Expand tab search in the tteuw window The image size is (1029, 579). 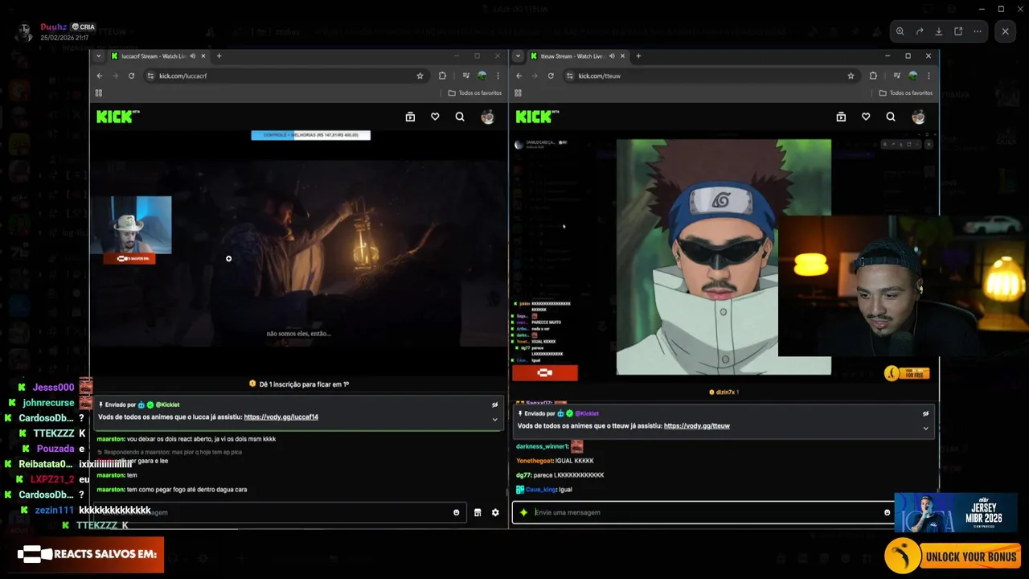pyautogui.click(x=519, y=56)
